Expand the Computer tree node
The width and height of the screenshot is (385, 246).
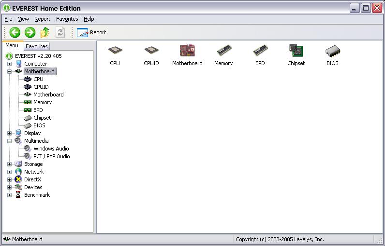click(9, 64)
